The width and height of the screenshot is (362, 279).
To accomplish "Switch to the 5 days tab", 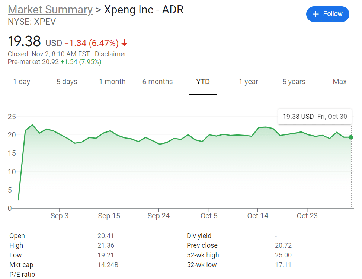I will (67, 82).
